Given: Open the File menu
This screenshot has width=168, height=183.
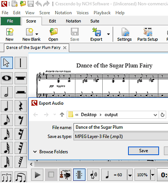Looking at the screenshot, I should pos(5,13).
